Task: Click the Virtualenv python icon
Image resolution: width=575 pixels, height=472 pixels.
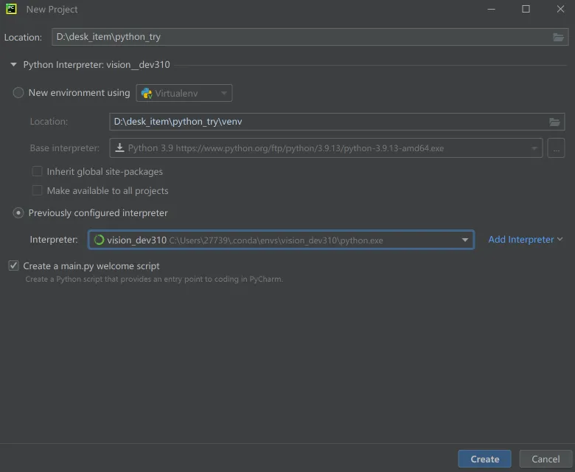Action: [147, 93]
